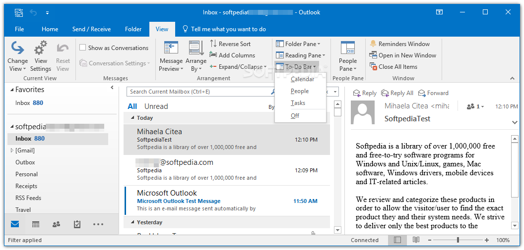Screen dimensions: 524x250
Task: Open the Quick Access Toolbar customize arrow
Action: coord(48,13)
